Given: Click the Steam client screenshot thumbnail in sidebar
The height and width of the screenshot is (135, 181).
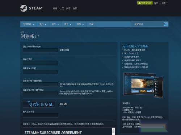Looking at the screenshot, I should [x=143, y=85].
